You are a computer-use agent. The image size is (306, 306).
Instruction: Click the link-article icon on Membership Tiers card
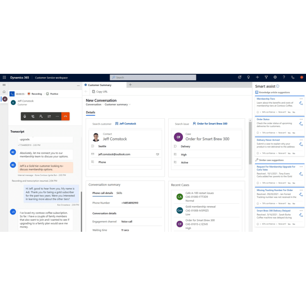coord(301,103)
